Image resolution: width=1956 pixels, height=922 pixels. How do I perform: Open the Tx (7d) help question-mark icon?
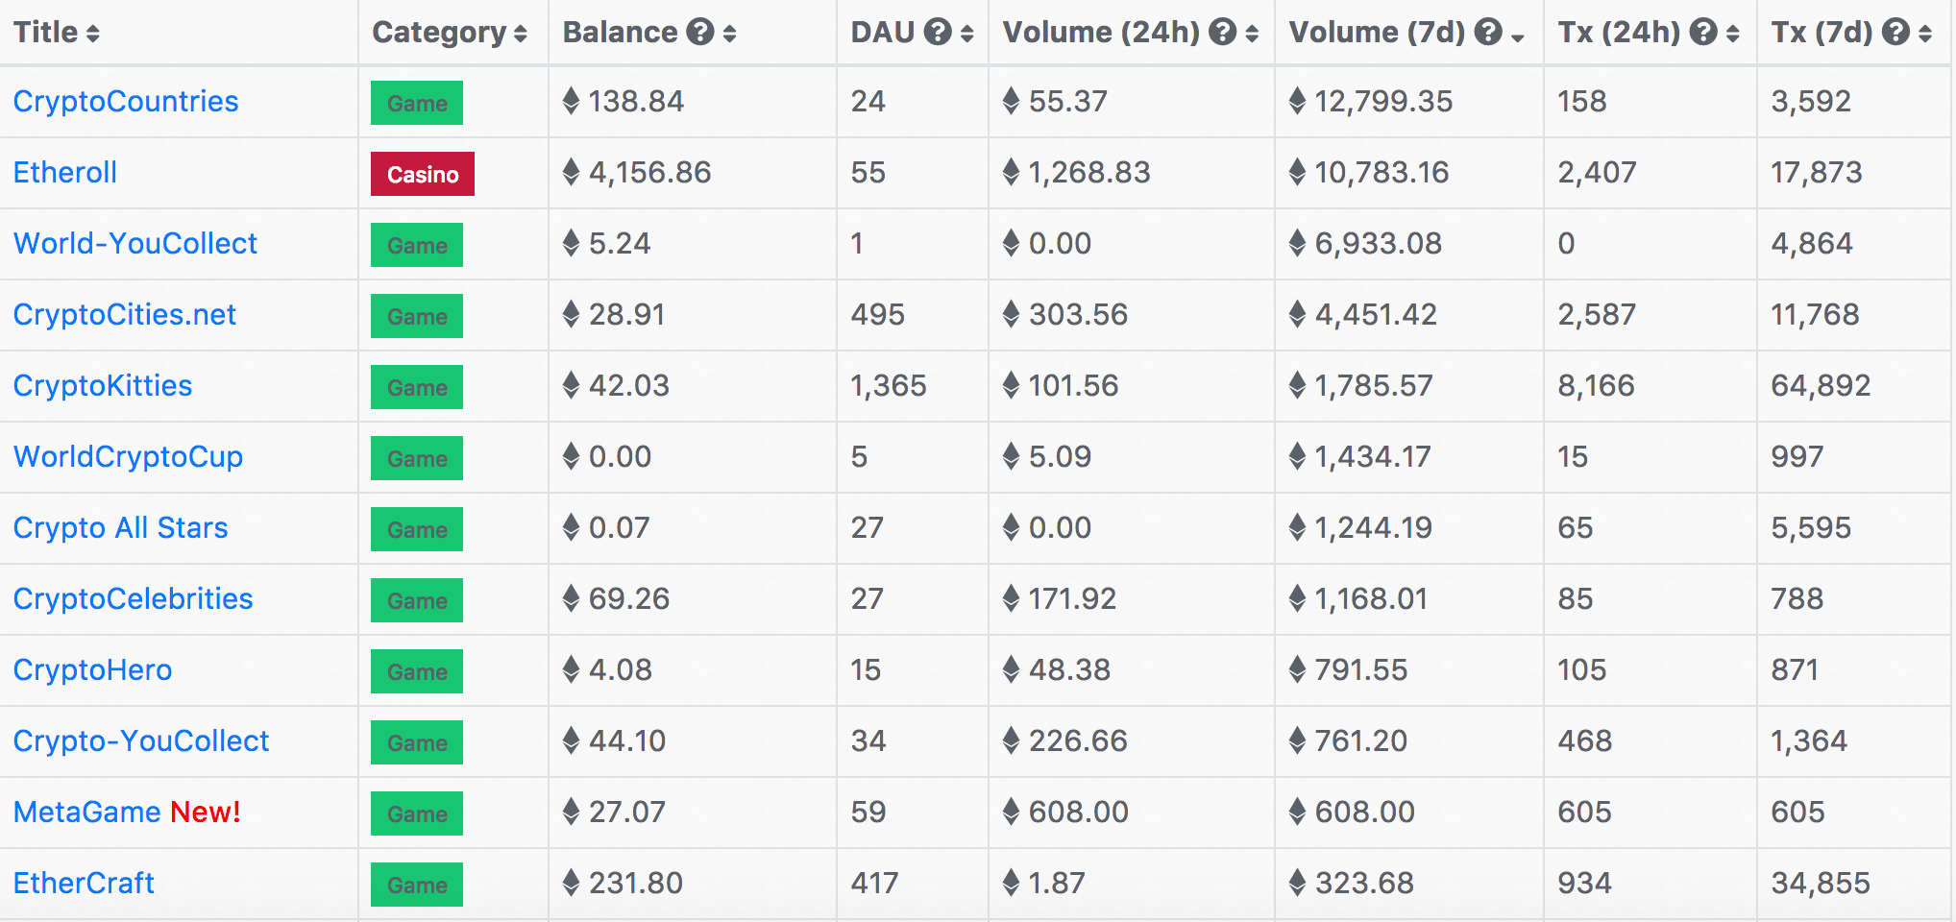coord(1895,33)
